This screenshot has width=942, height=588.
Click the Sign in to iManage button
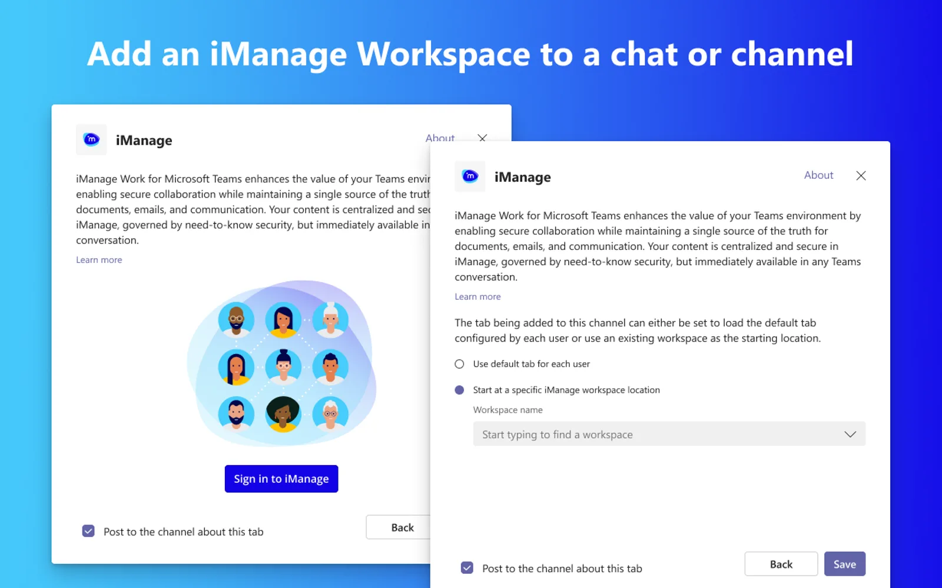coord(281,479)
